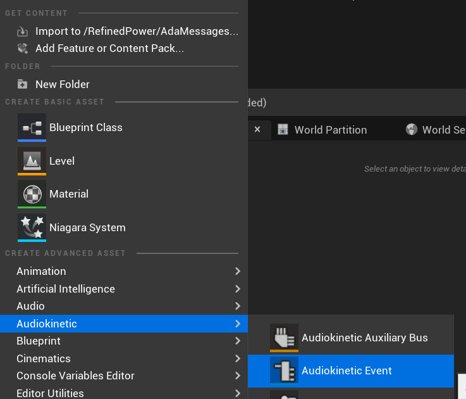The image size is (466, 399).
Task: Close the tab left of World Partition
Action: 257,130
